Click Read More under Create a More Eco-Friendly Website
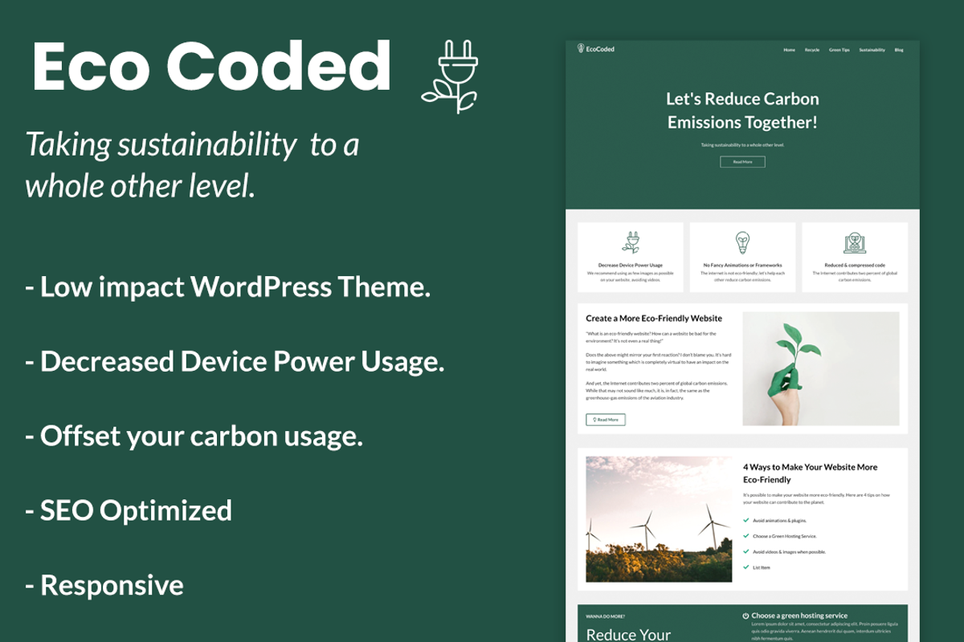964x642 pixels. pos(606,420)
